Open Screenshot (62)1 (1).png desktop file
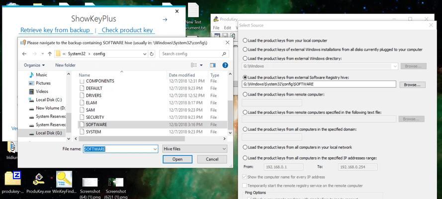This screenshot has width=442, height=199. (116, 188)
